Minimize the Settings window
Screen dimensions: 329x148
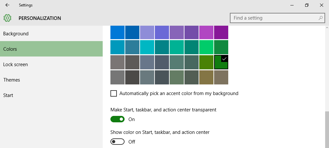tap(292, 5)
